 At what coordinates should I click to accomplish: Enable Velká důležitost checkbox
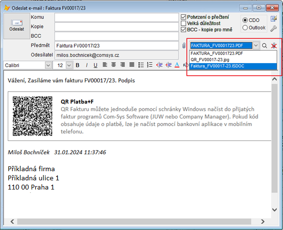click(x=183, y=24)
